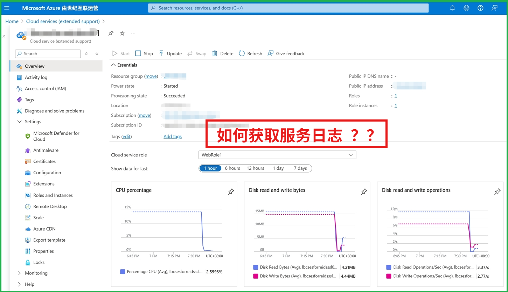Pin the CPU percentage chart
The width and height of the screenshot is (508, 292).
click(x=231, y=192)
